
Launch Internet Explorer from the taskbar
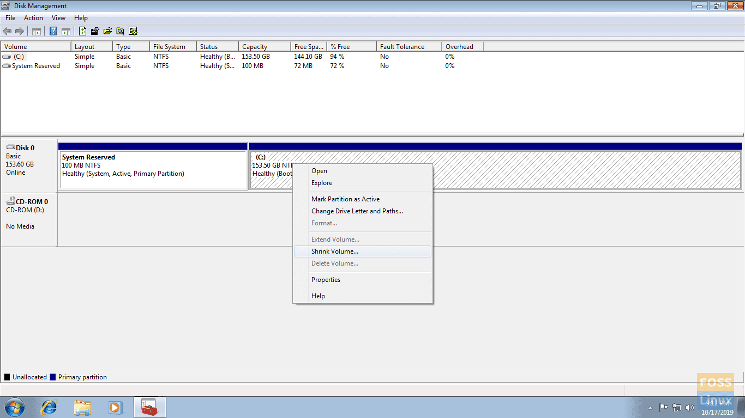(x=49, y=407)
